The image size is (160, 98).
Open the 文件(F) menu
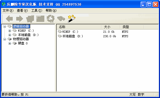pyautogui.click(x=8, y=11)
